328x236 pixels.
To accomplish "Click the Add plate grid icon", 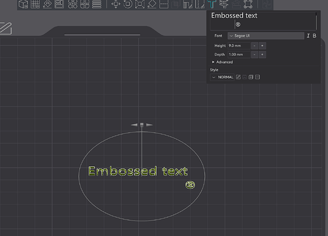I will (36, 4).
